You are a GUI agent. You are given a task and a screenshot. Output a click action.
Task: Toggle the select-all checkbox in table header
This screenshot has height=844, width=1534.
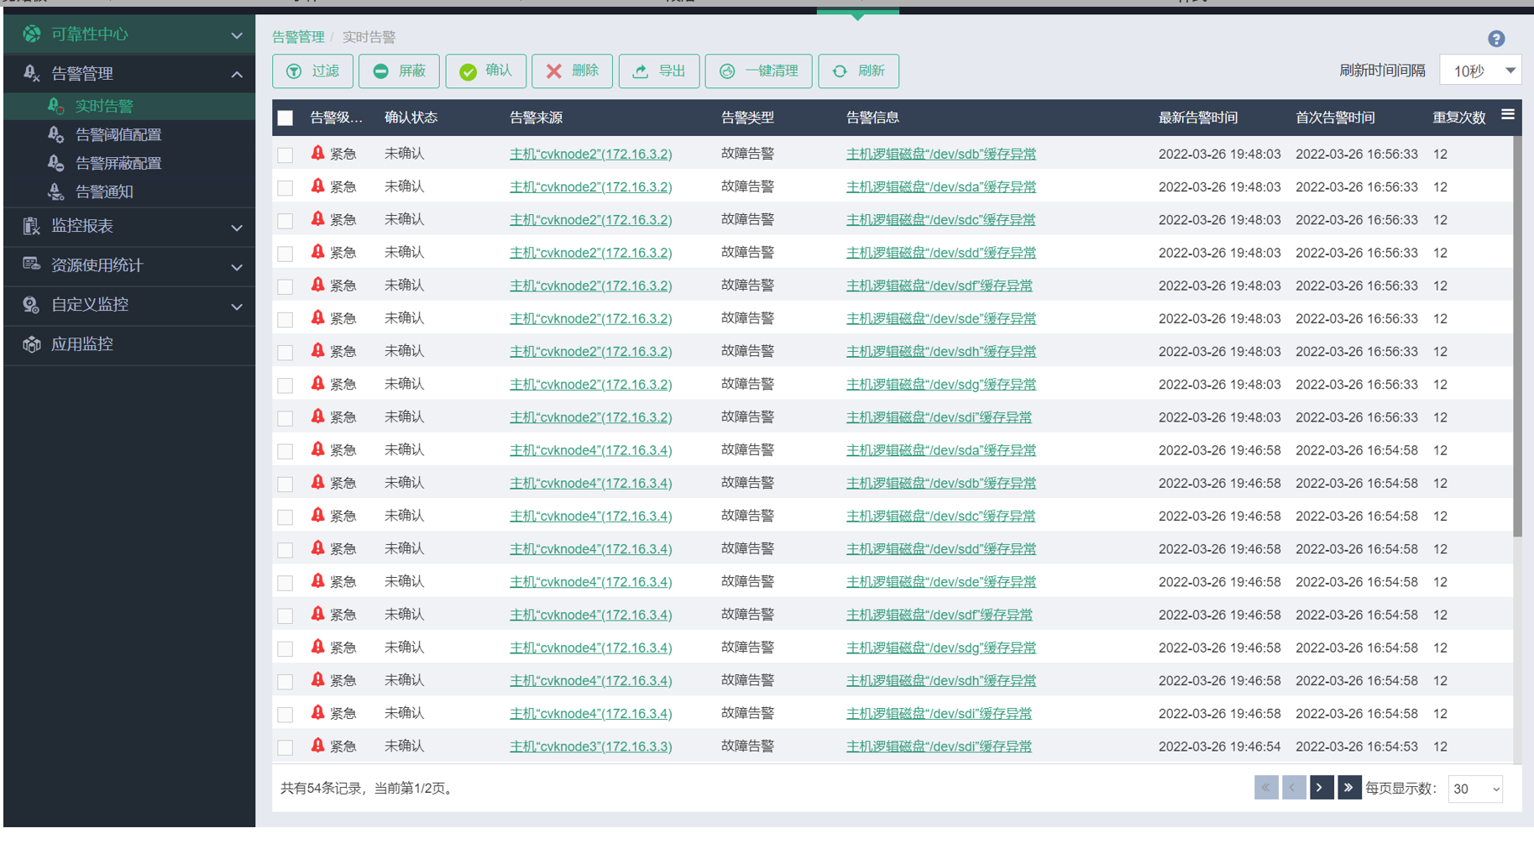(285, 118)
